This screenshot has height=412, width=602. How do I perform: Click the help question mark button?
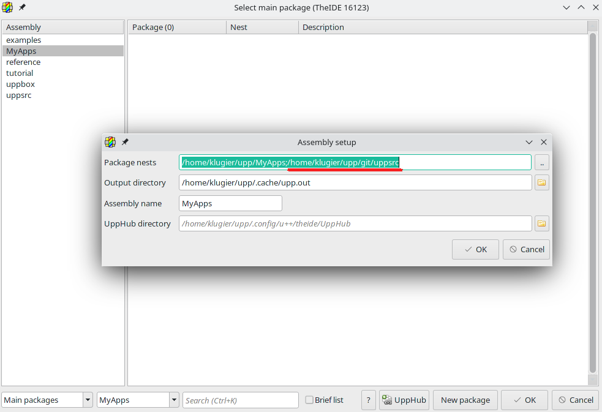coord(368,400)
